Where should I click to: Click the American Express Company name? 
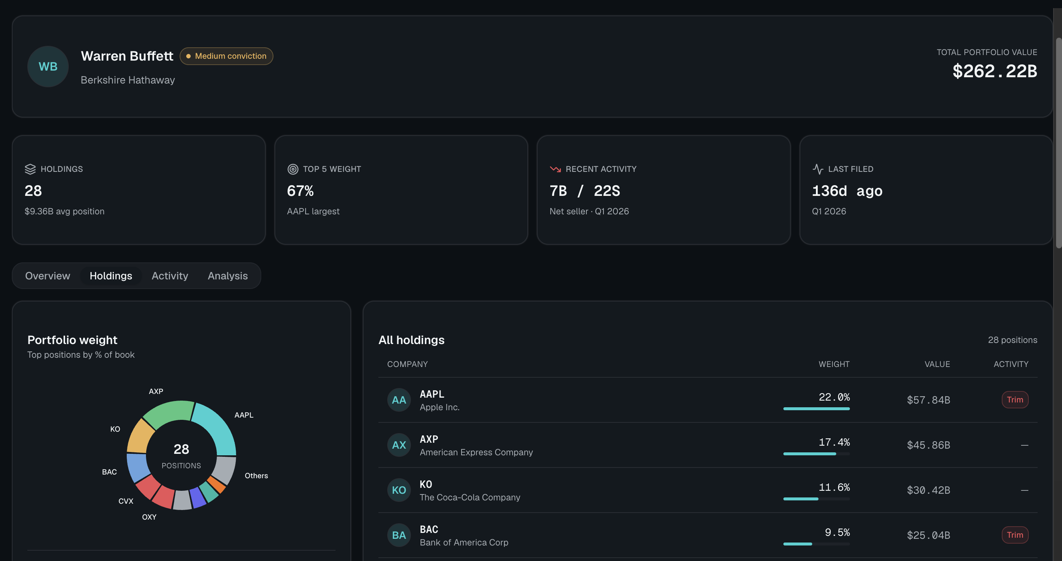pos(476,452)
